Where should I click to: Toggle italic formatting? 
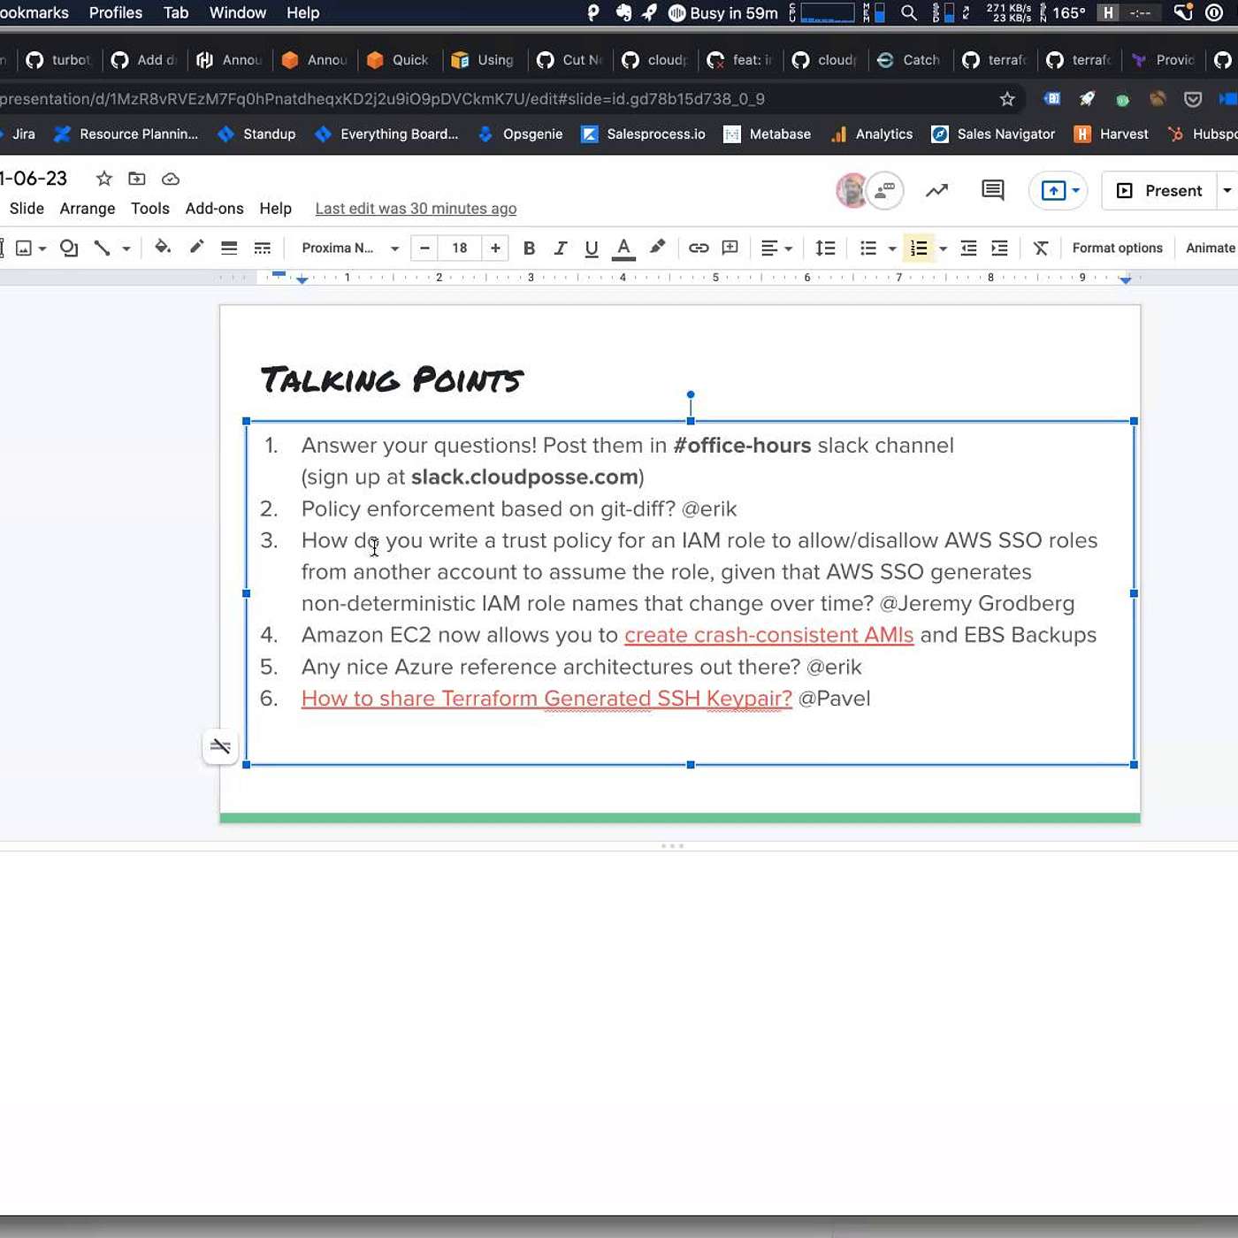pos(560,248)
